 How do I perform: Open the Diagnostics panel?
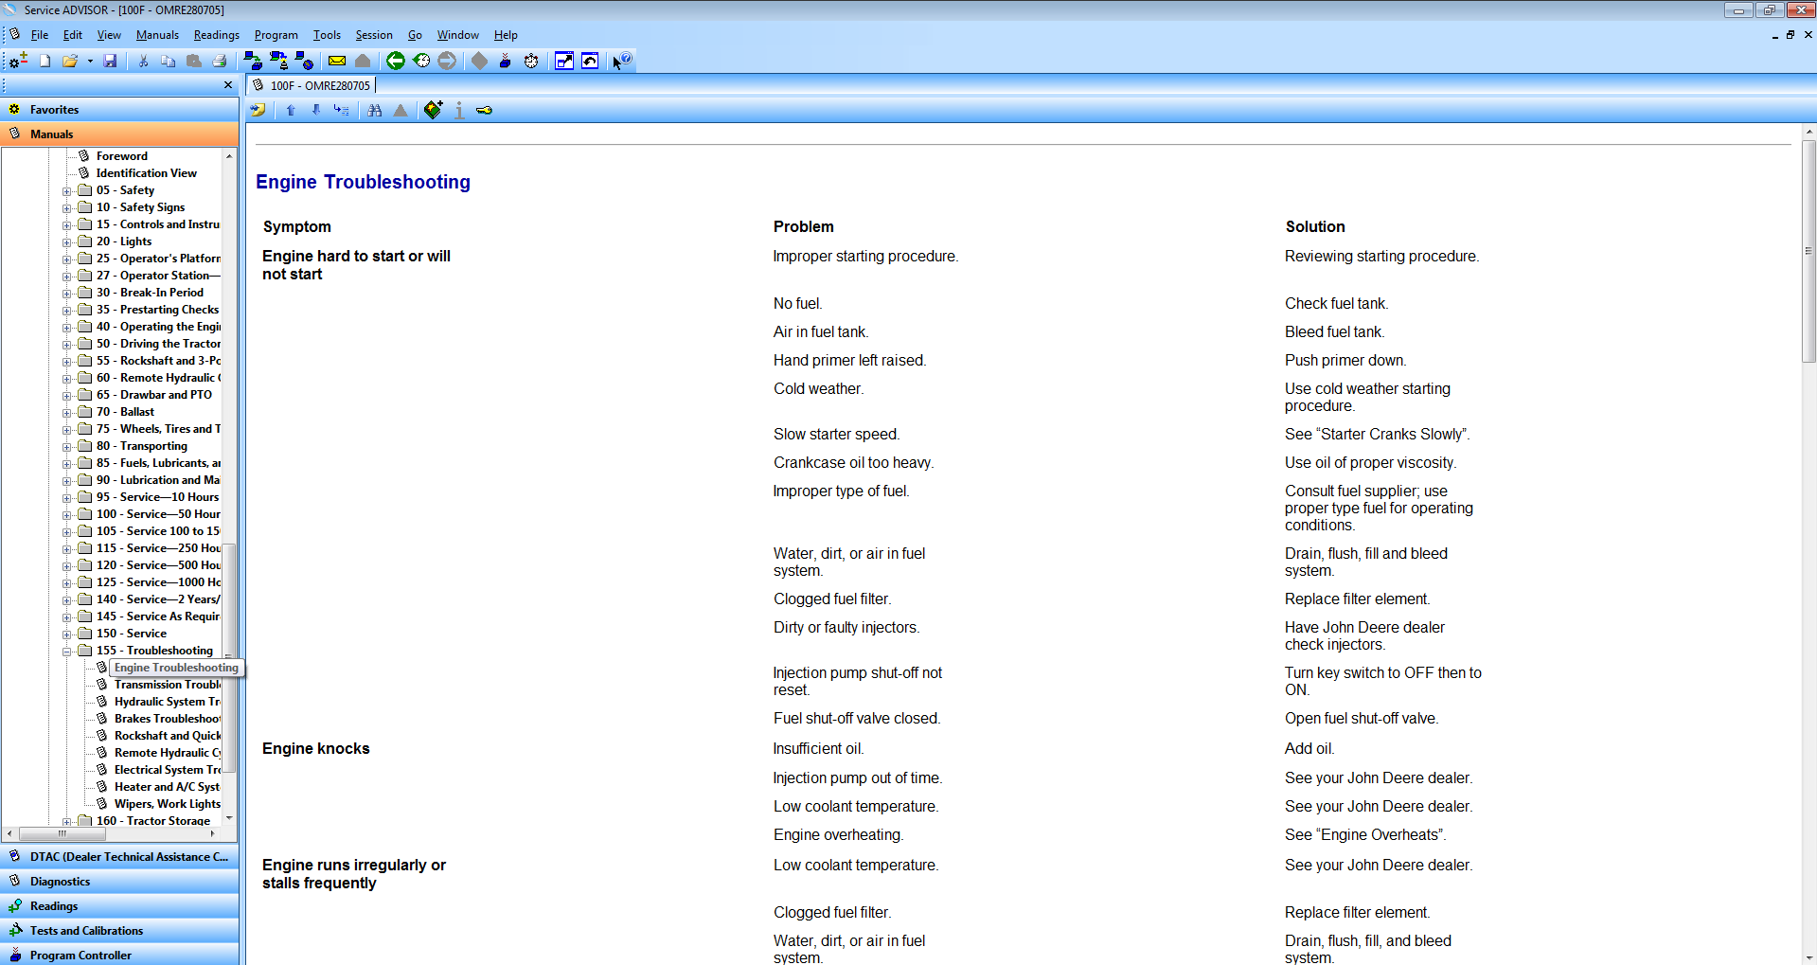pos(119,882)
